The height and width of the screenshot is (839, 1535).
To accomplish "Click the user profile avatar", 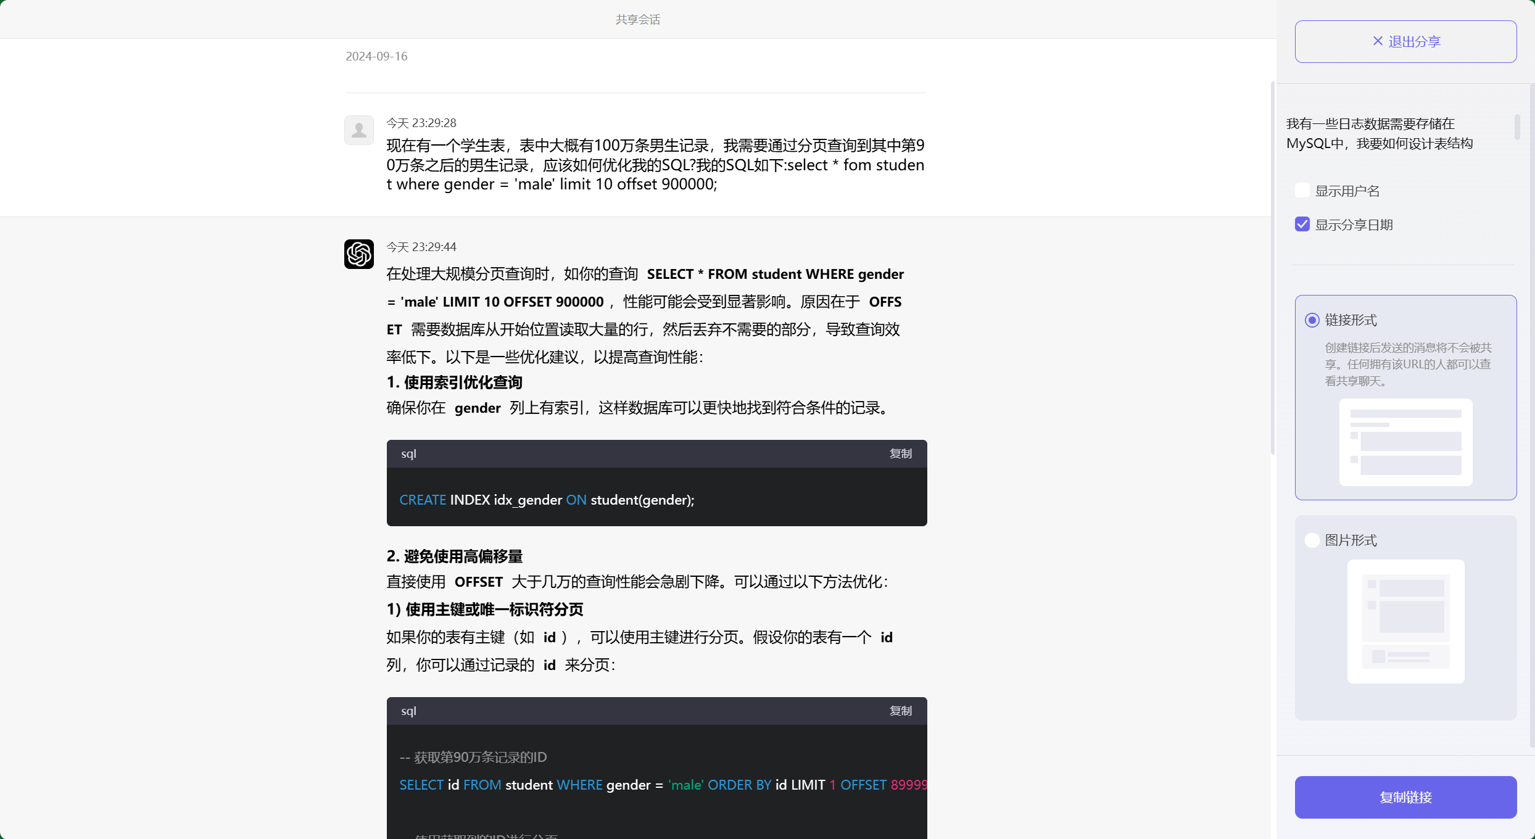I will (358, 130).
